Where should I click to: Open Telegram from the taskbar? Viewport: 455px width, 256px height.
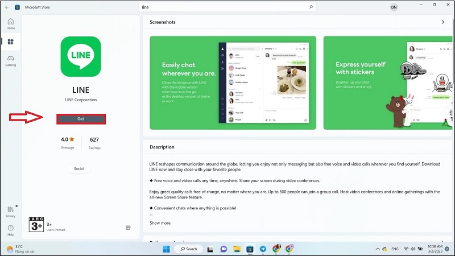[x=263, y=249]
